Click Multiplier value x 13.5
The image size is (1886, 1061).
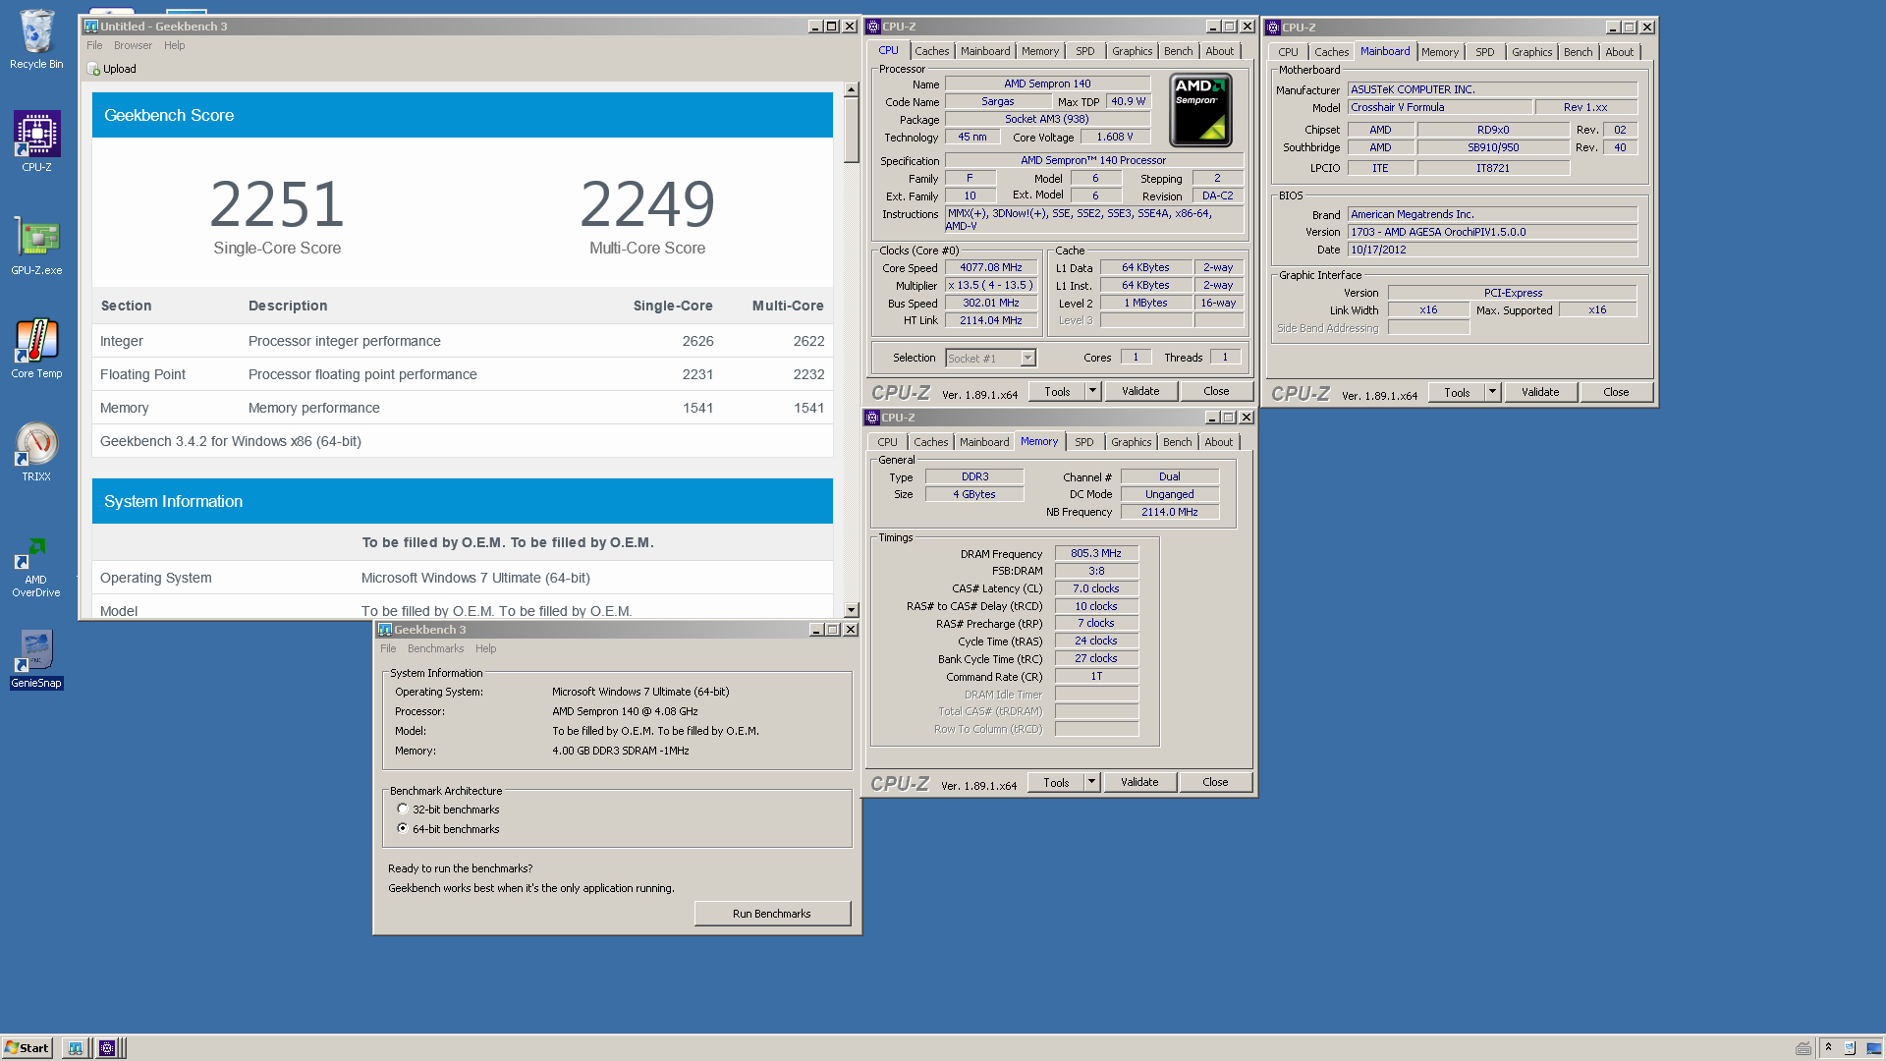tap(990, 285)
